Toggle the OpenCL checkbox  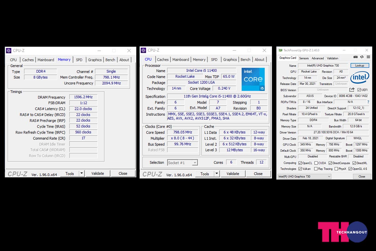click(x=300, y=163)
